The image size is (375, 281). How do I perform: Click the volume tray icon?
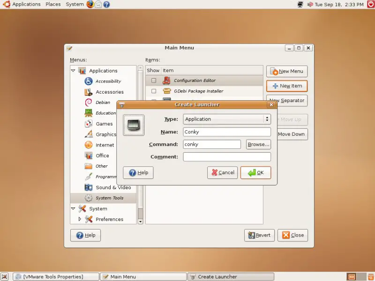click(310, 4)
